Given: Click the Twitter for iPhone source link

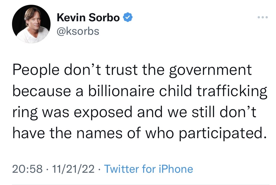Looking at the screenshot, I should click(x=148, y=169).
